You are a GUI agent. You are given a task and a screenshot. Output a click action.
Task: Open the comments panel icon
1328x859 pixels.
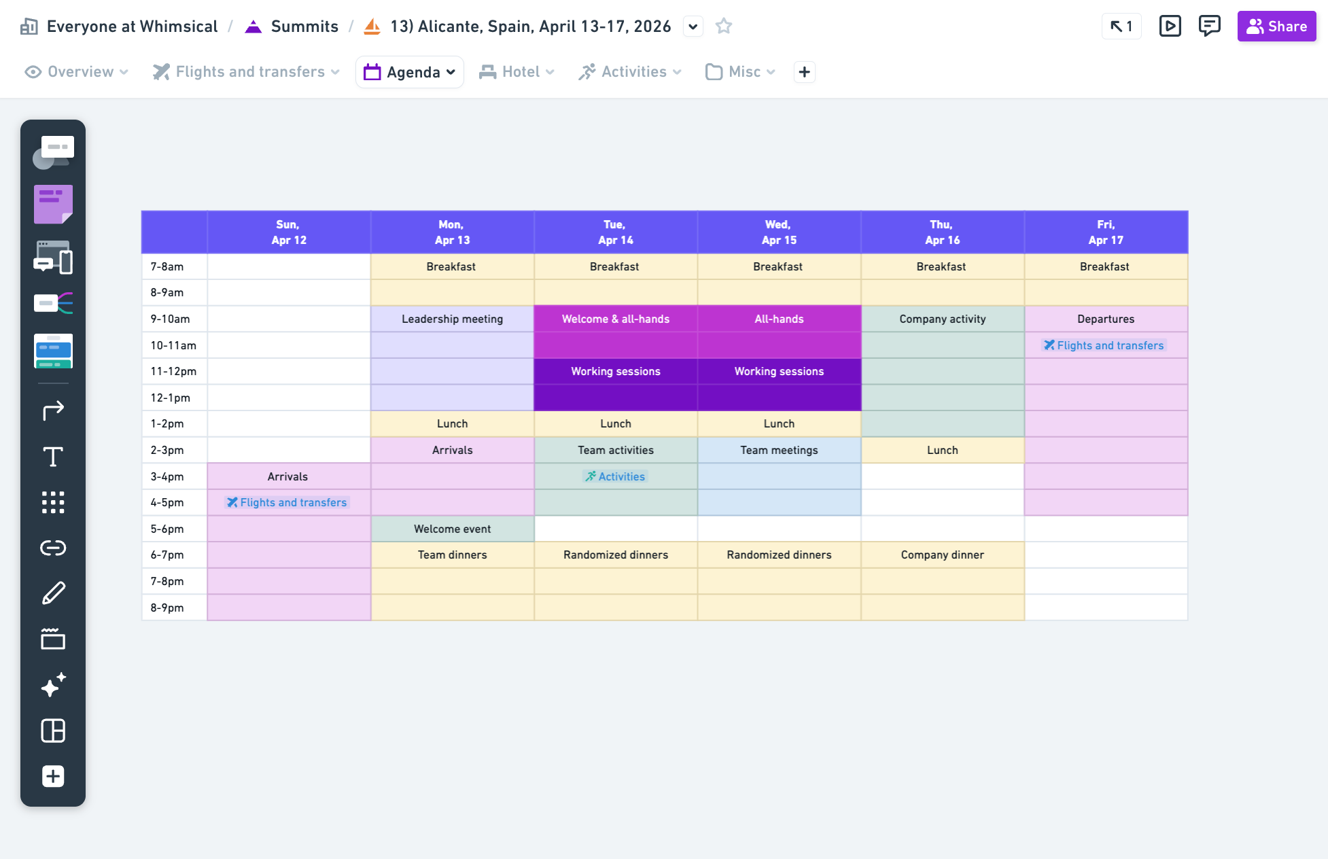[x=1209, y=27]
